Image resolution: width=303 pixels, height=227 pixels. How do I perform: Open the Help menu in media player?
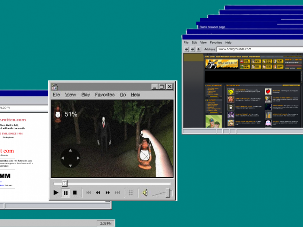(x=136, y=95)
